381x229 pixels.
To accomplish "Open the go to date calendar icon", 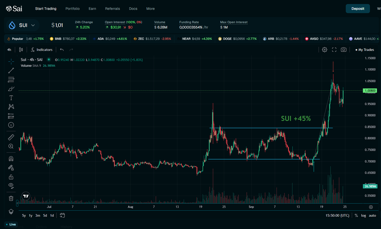I will tap(62, 215).
